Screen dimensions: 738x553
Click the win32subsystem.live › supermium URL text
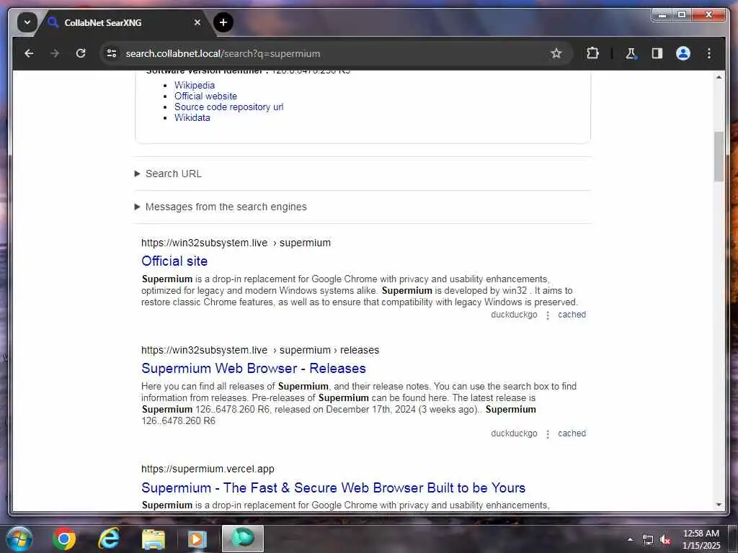point(236,243)
